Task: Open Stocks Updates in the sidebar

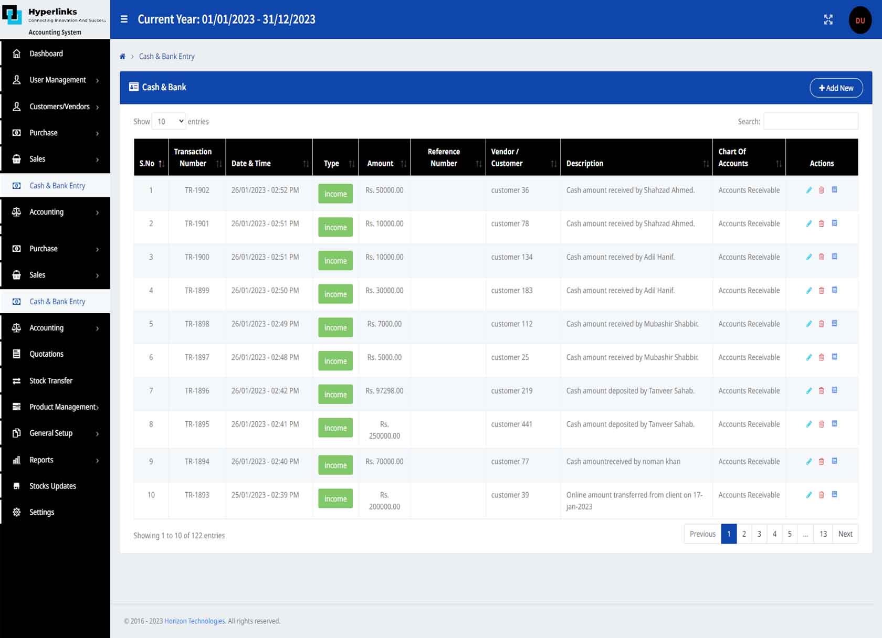Action: pos(55,486)
